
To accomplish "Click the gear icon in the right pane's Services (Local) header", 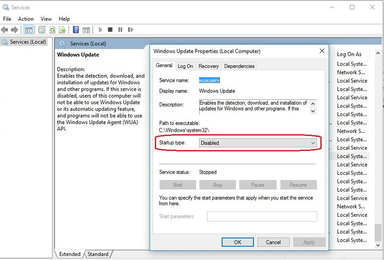I will [63, 44].
